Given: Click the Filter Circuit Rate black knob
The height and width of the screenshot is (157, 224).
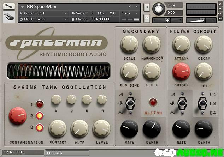Looking at the screenshot, I should [181, 128].
